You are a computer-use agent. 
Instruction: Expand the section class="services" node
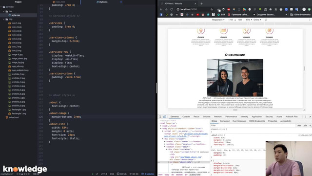(165, 144)
